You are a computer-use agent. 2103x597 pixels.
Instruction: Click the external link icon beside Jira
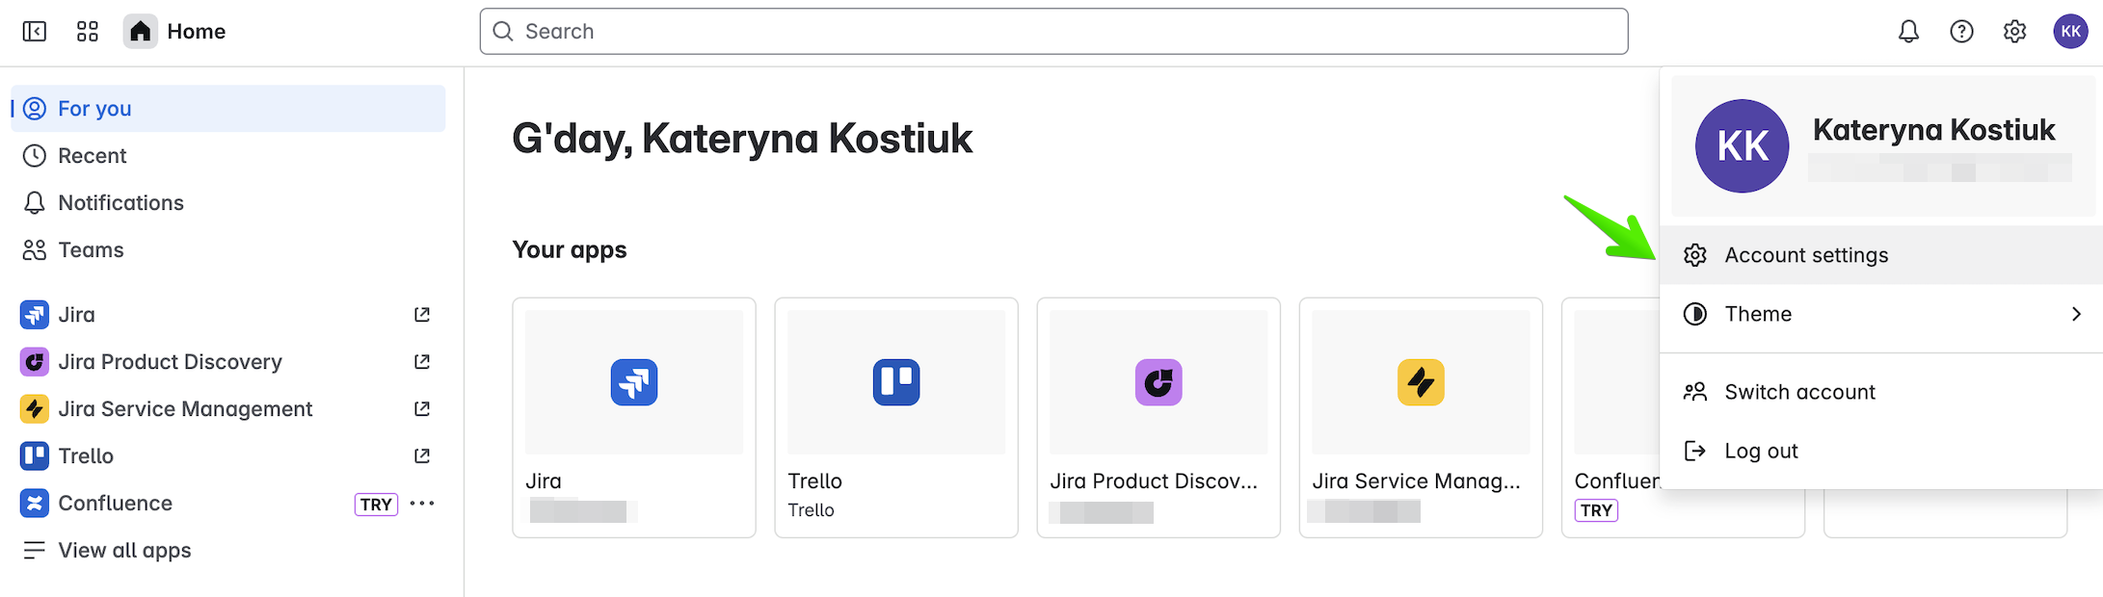pos(422,315)
